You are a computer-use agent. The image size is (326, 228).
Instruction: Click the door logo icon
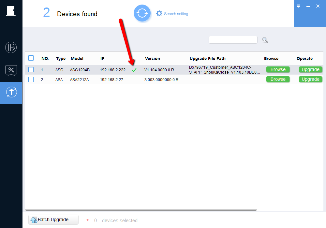pyautogui.click(x=11, y=11)
